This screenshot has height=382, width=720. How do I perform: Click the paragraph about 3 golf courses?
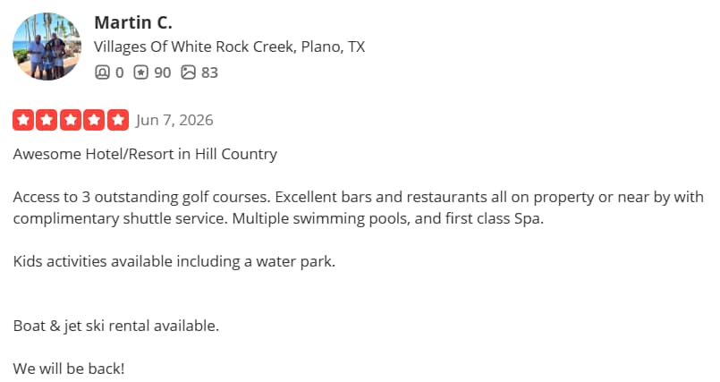click(358, 208)
